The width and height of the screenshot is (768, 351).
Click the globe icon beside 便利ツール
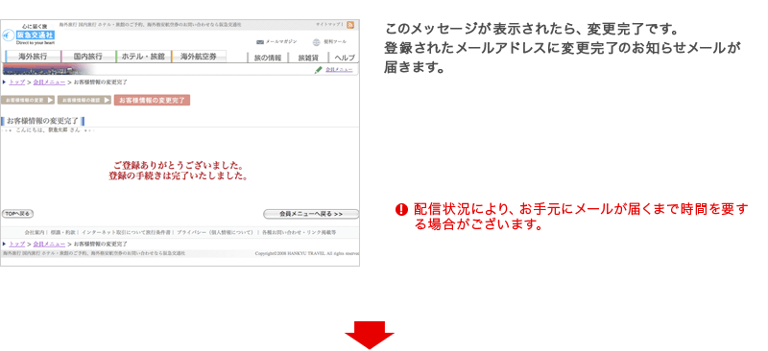coord(316,42)
